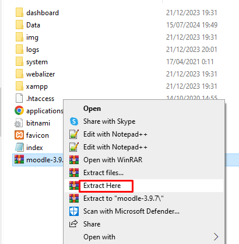Select Open with WinRAR
The image size is (239, 244).
pyautogui.click(x=113, y=160)
